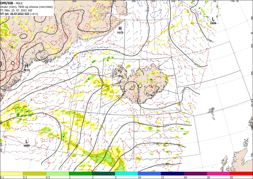Click the navy 15 mm legend color band
253x179 pixels.
173,173
